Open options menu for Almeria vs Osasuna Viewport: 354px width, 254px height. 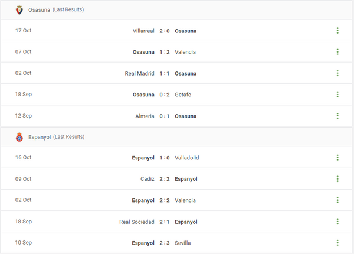click(337, 116)
